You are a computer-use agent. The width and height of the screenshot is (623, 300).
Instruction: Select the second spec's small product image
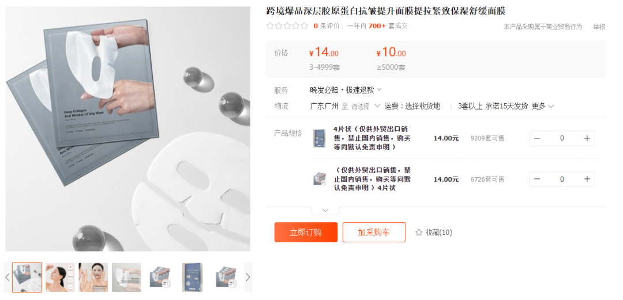[x=319, y=179]
